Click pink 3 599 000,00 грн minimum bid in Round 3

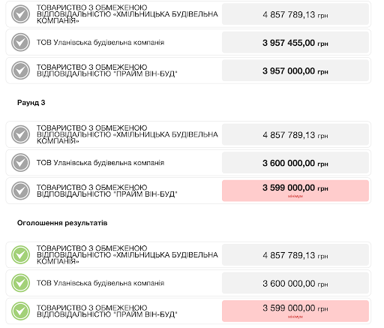pos(295,191)
